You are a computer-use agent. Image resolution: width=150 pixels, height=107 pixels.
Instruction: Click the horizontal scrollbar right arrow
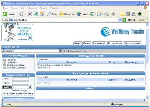[144, 100]
